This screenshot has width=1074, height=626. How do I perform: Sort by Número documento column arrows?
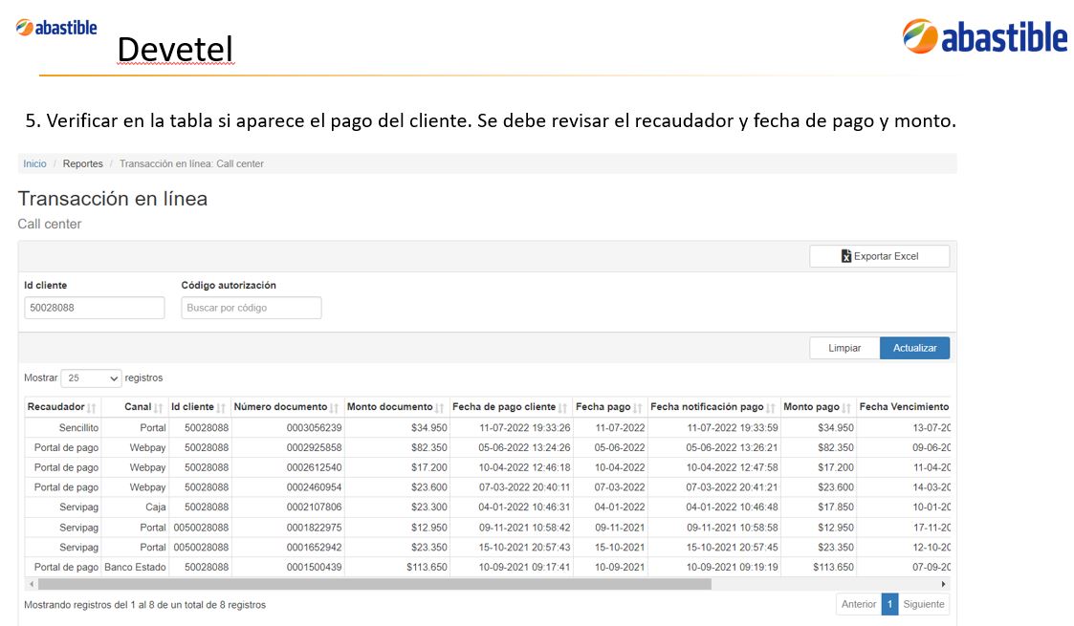coord(335,408)
